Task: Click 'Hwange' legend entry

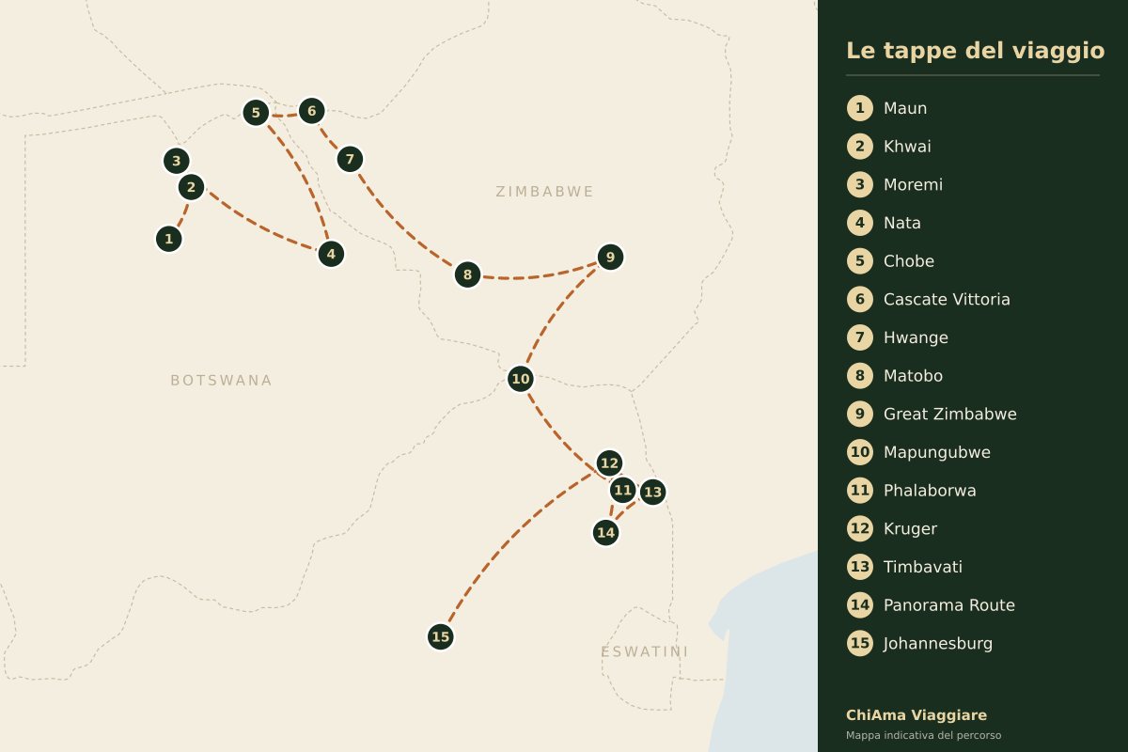Action: [916, 337]
